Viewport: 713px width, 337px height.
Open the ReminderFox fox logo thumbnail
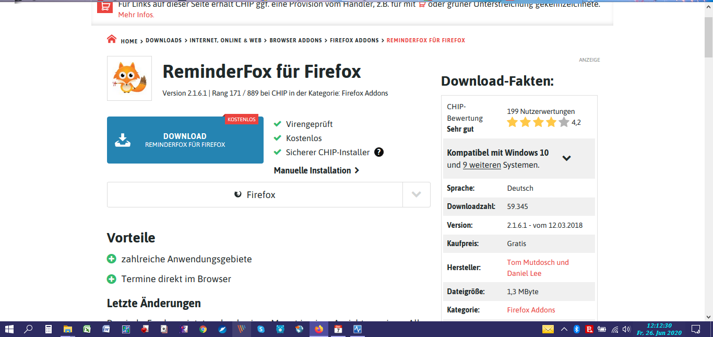pos(129,78)
